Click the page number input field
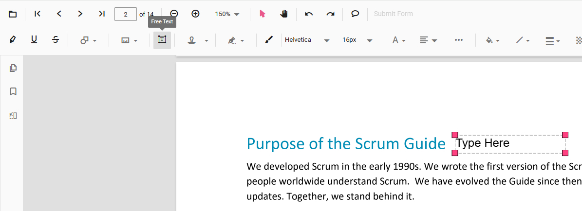 point(126,14)
